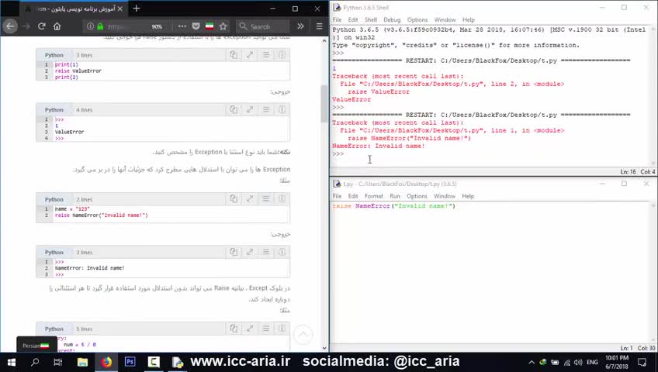
Task: Click info icon on NameError output block
Action: tap(282, 252)
